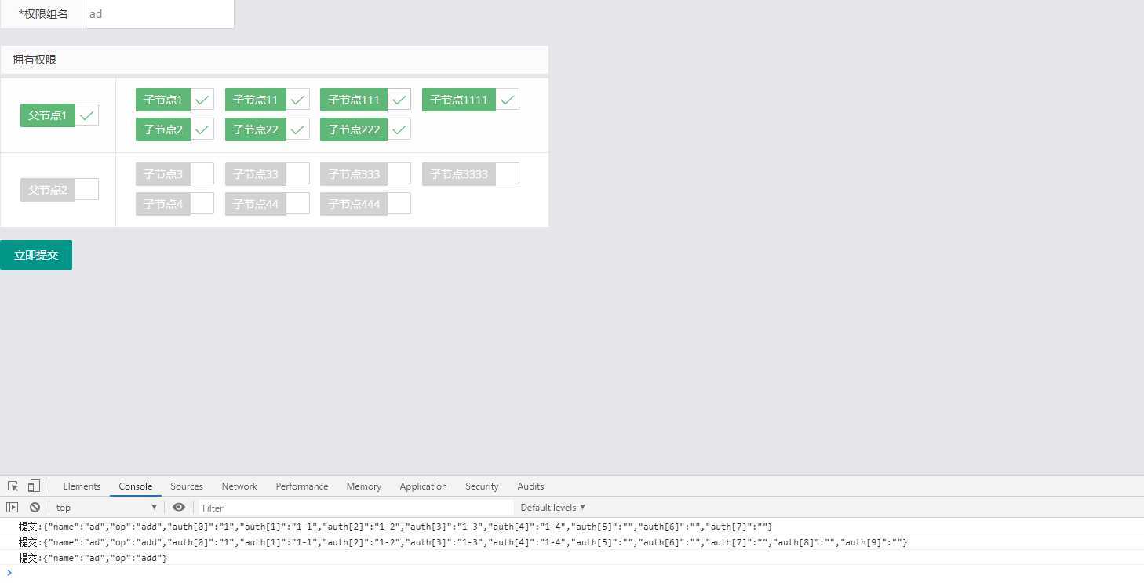The image size is (1144, 583).
Task: Click the 立即提交 submit button
Action: pyautogui.click(x=36, y=255)
